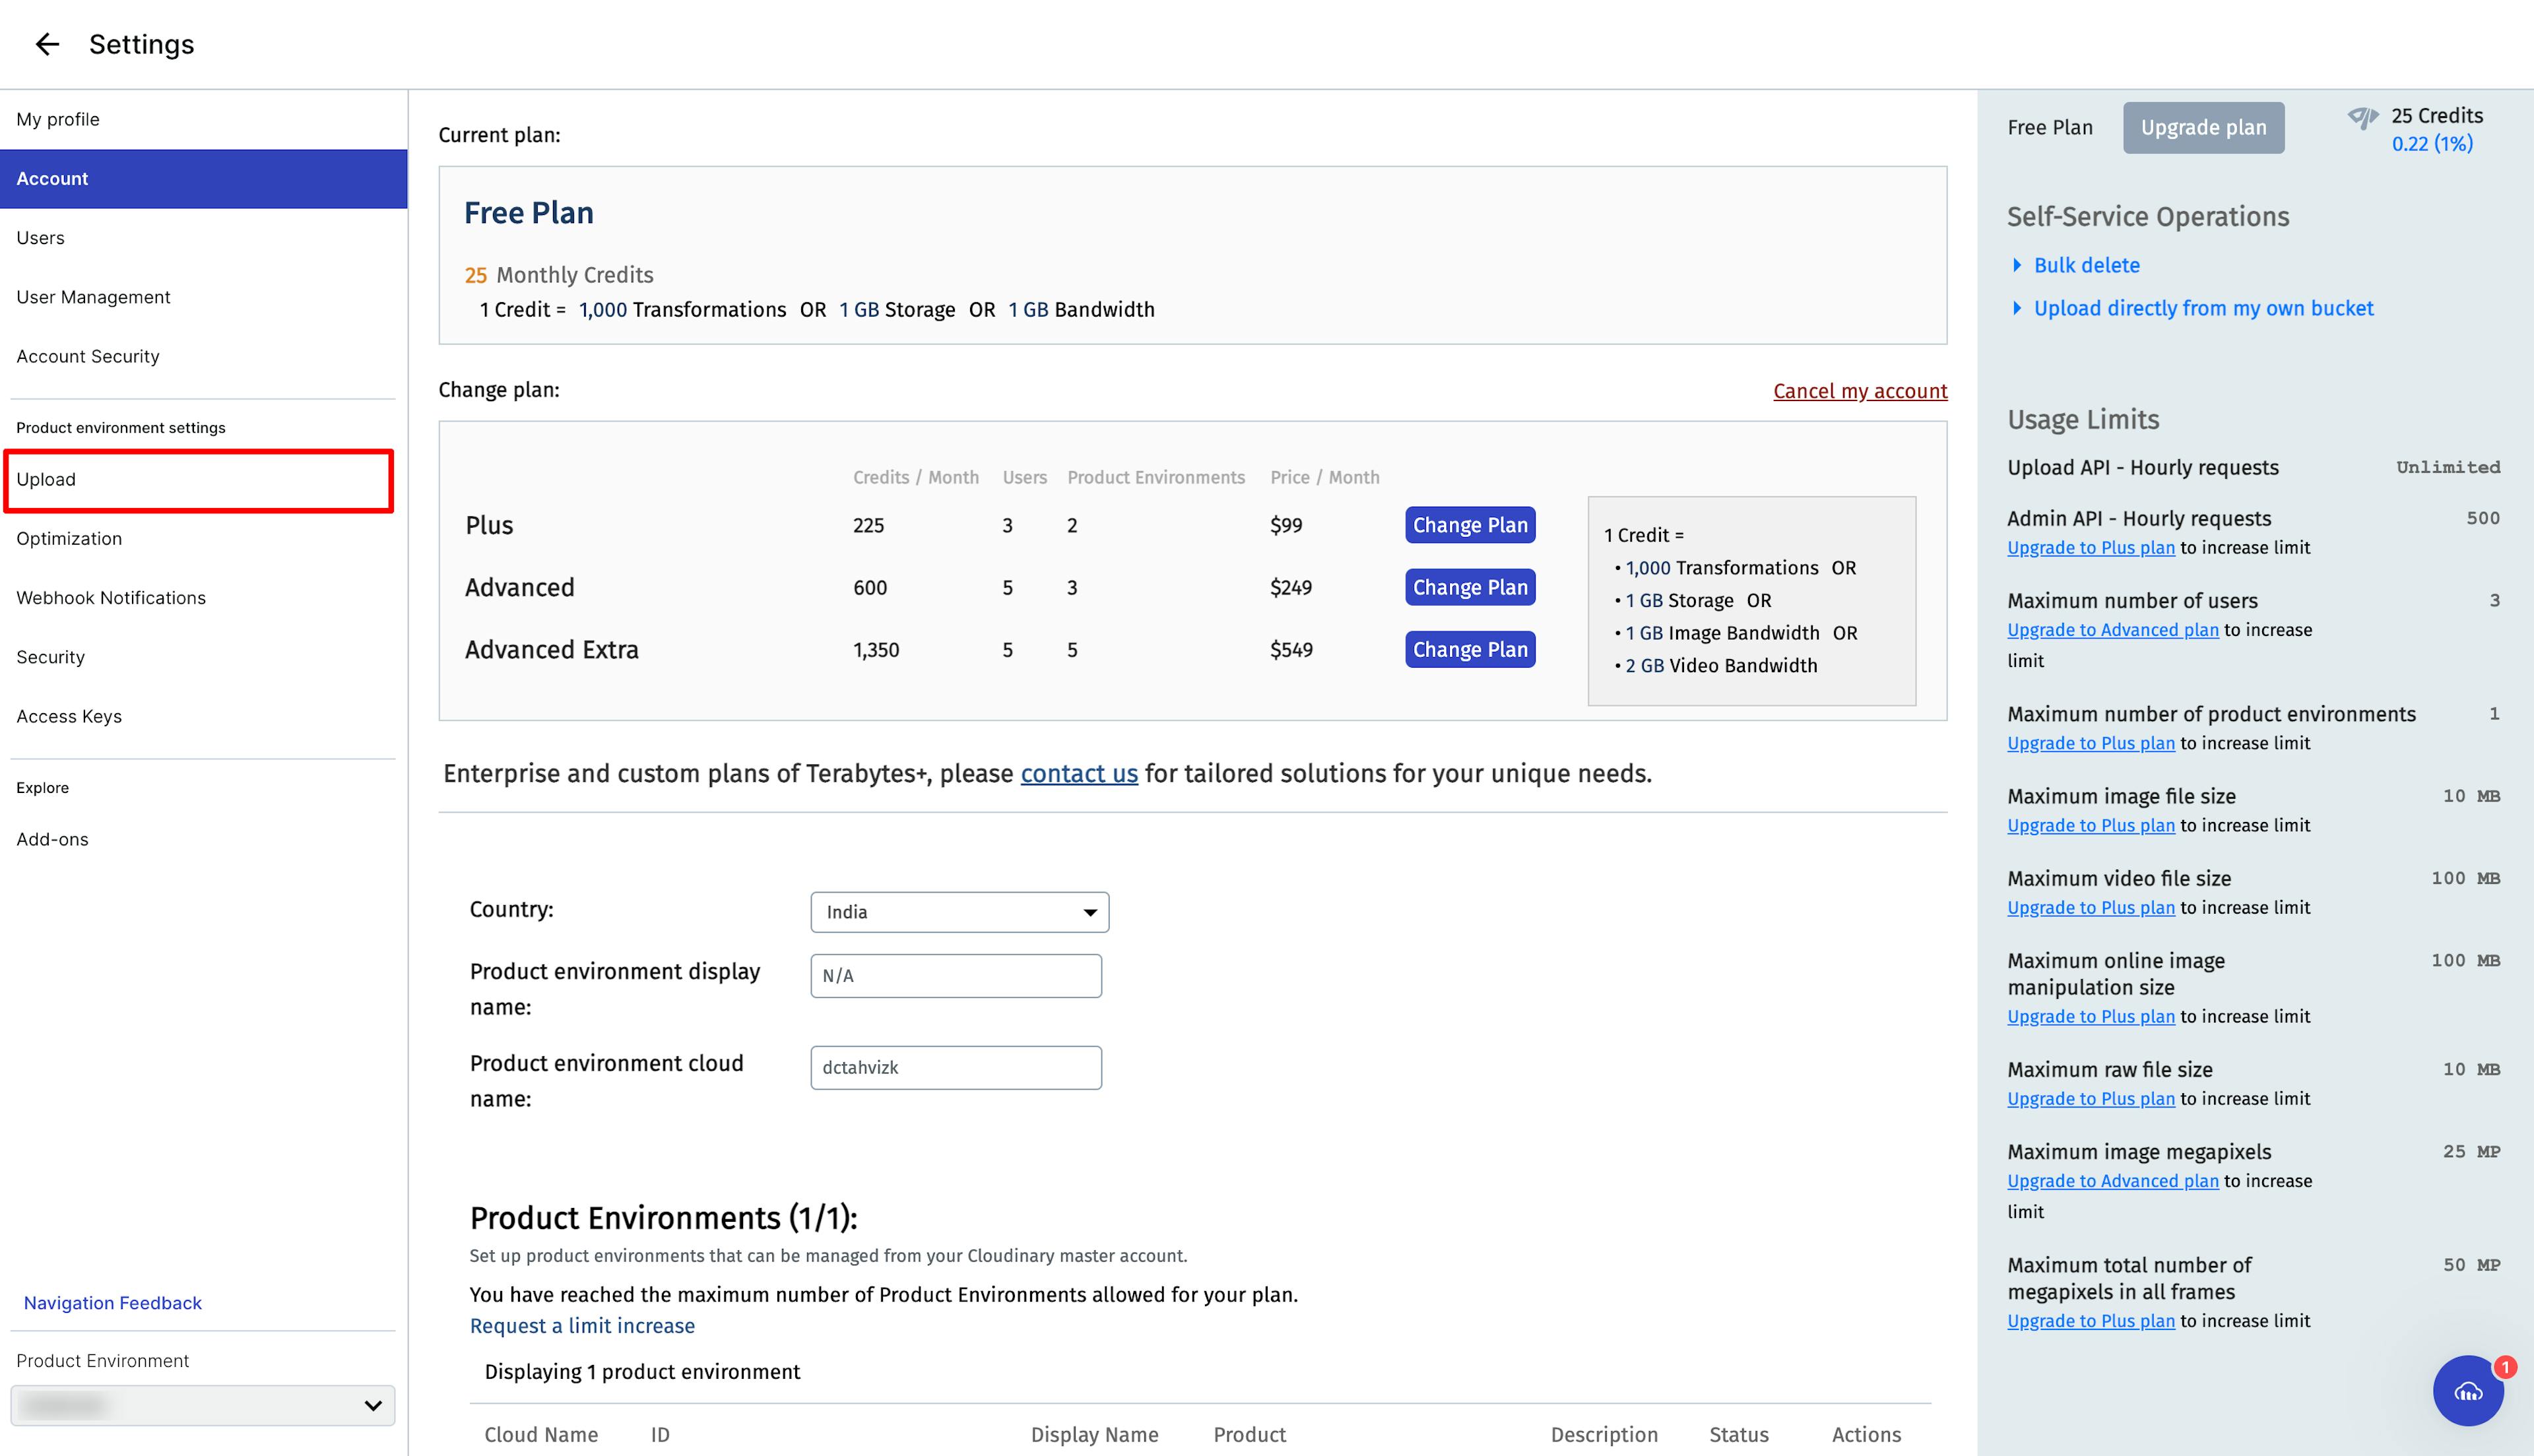Image resolution: width=2534 pixels, height=1456 pixels.
Task: Click the Upload menu item in sidebar
Action: click(x=44, y=478)
